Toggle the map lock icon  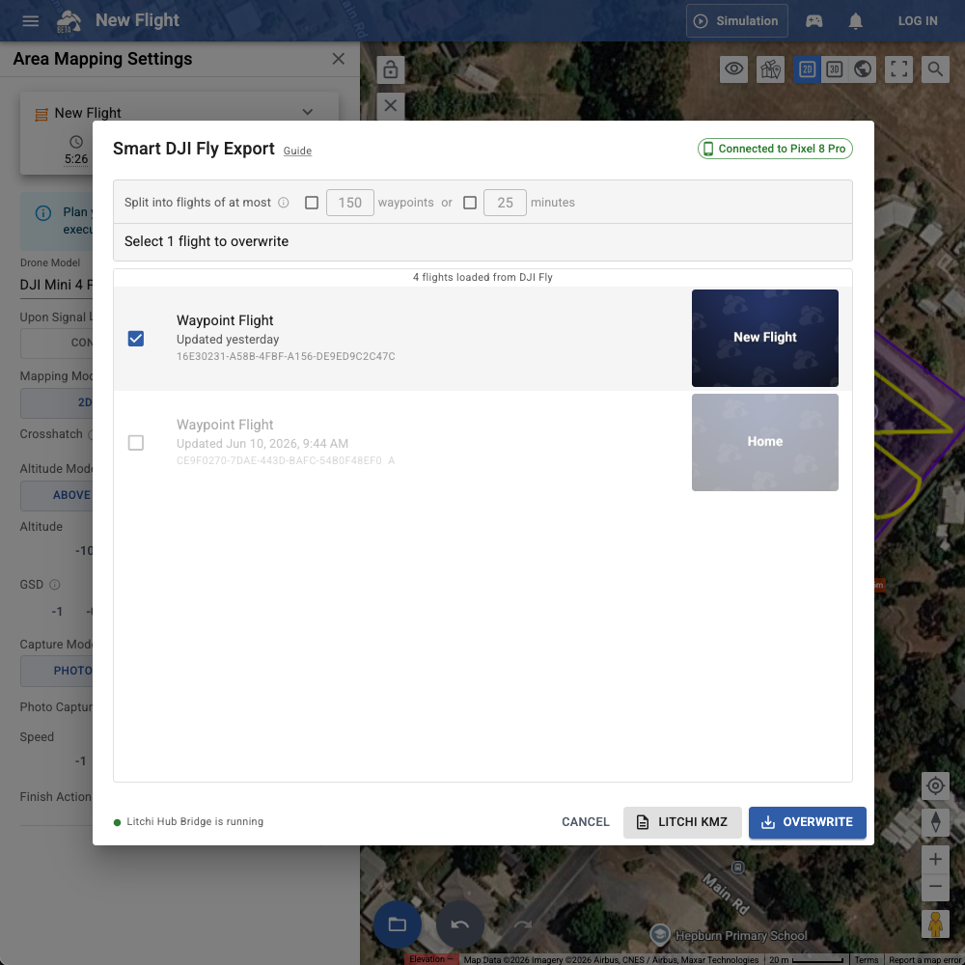tap(391, 69)
